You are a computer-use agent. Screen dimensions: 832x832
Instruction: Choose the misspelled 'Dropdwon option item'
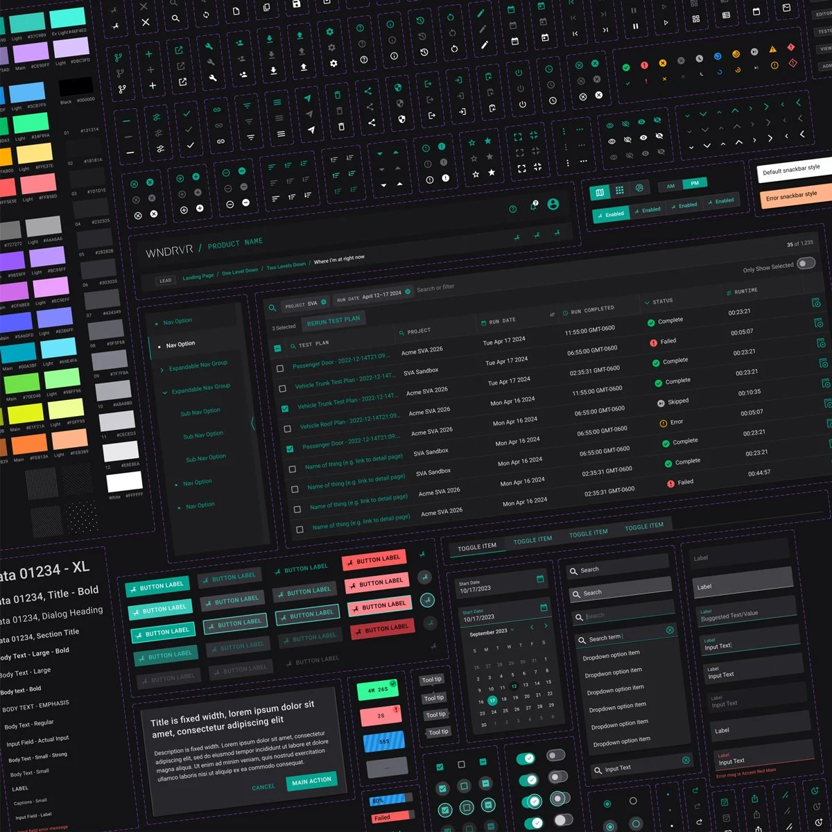pyautogui.click(x=613, y=671)
